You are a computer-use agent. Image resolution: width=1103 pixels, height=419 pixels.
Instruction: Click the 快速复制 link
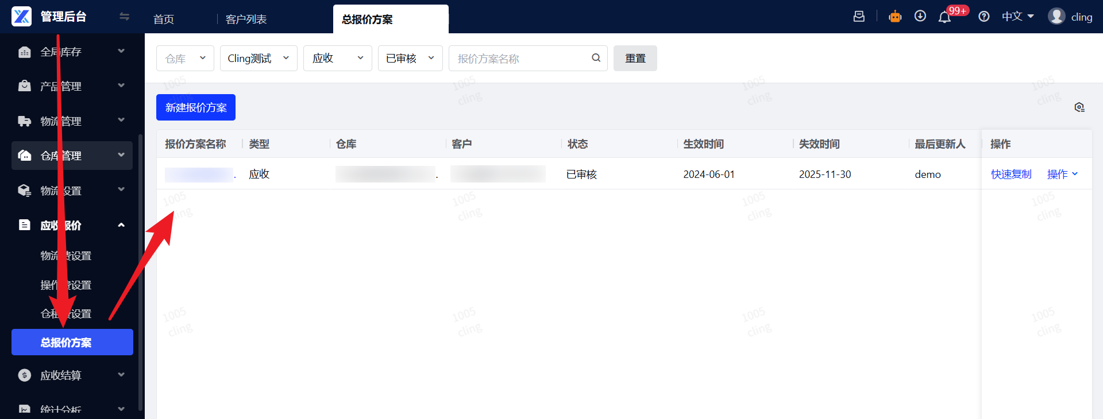(1011, 174)
